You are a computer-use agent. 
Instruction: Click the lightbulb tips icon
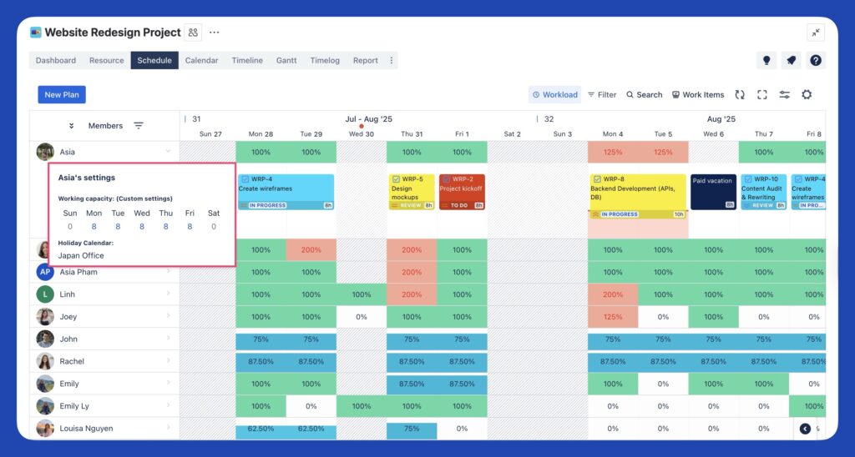[766, 61]
